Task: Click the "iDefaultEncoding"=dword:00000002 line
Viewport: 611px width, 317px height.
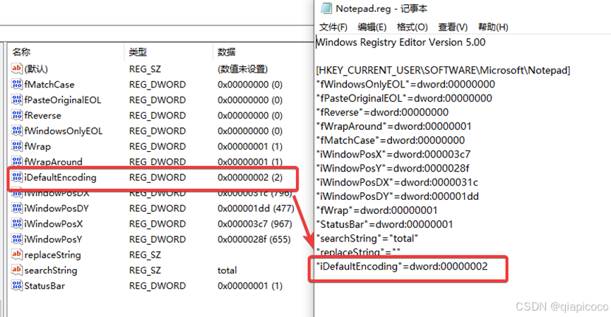Action: [402, 266]
